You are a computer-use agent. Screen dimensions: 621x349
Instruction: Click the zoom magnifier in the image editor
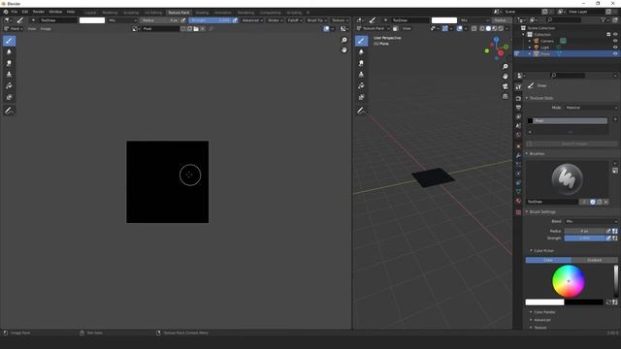point(344,40)
